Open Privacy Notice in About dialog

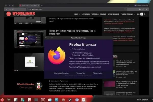tap(98, 73)
